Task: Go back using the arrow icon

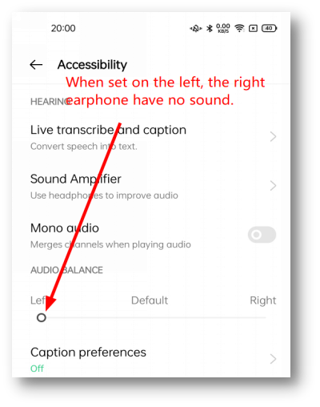Action: point(36,65)
